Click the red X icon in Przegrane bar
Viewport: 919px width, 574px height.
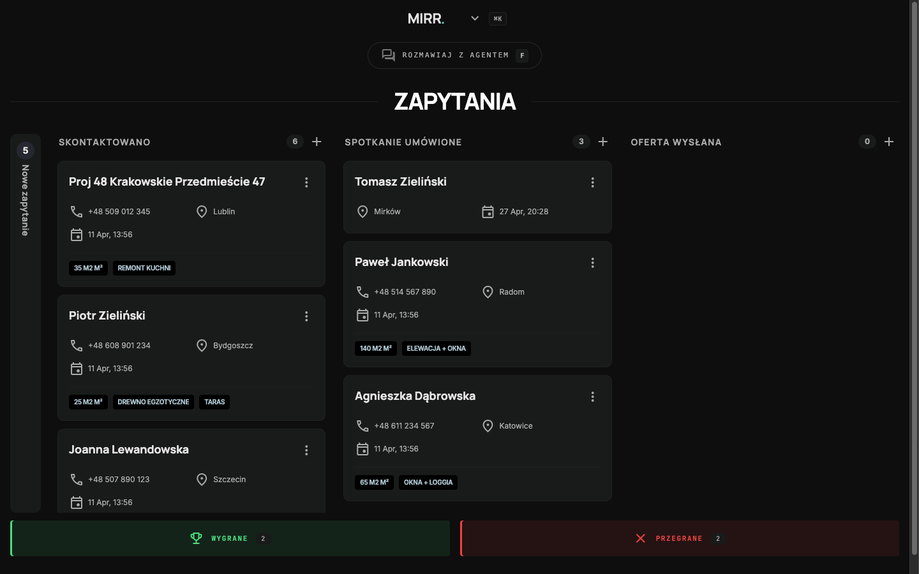[641, 538]
